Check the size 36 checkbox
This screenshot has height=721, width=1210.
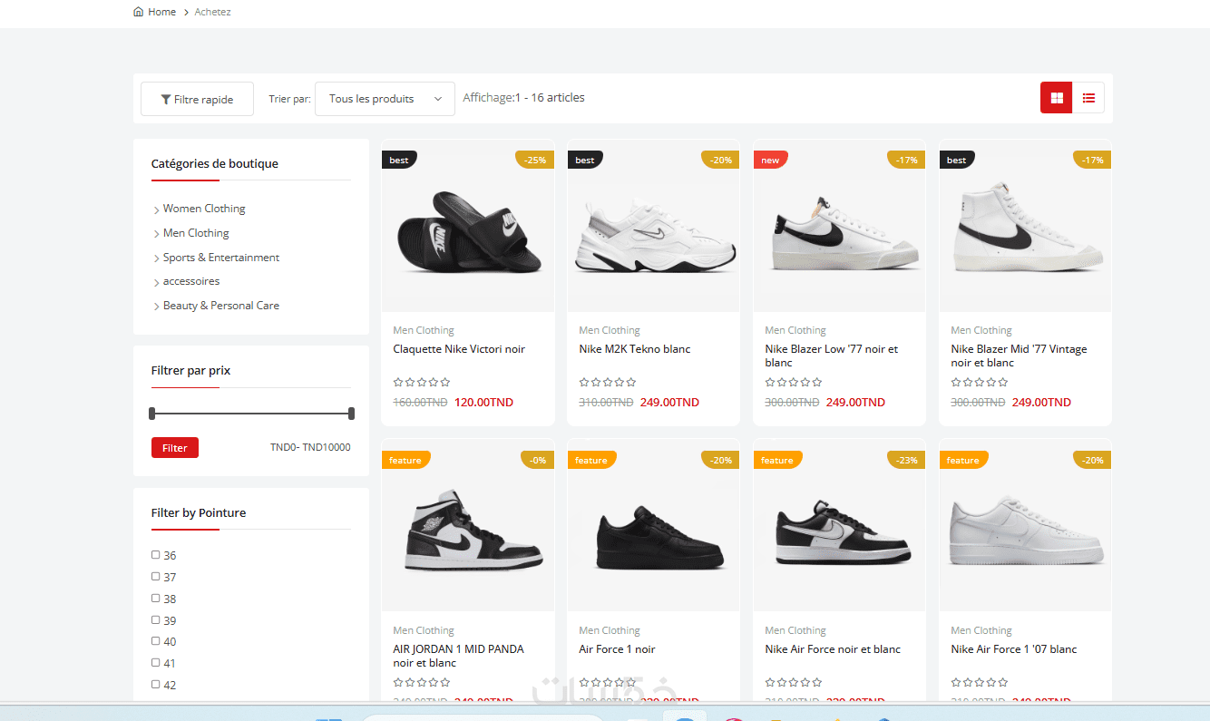155,554
